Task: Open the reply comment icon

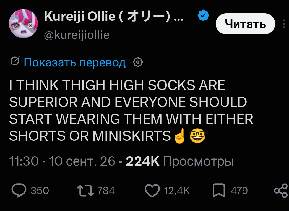Action: [19, 190]
